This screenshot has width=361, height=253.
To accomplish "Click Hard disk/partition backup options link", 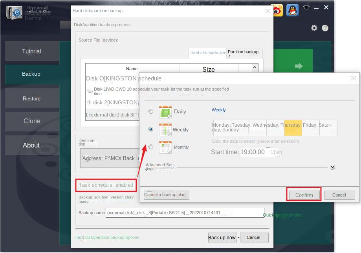I will pyautogui.click(x=107, y=237).
